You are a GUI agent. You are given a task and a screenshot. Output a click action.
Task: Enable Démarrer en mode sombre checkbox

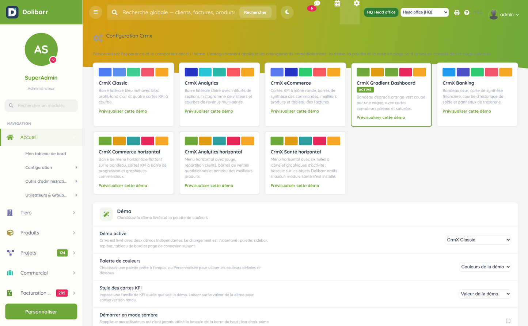[x=508, y=321]
